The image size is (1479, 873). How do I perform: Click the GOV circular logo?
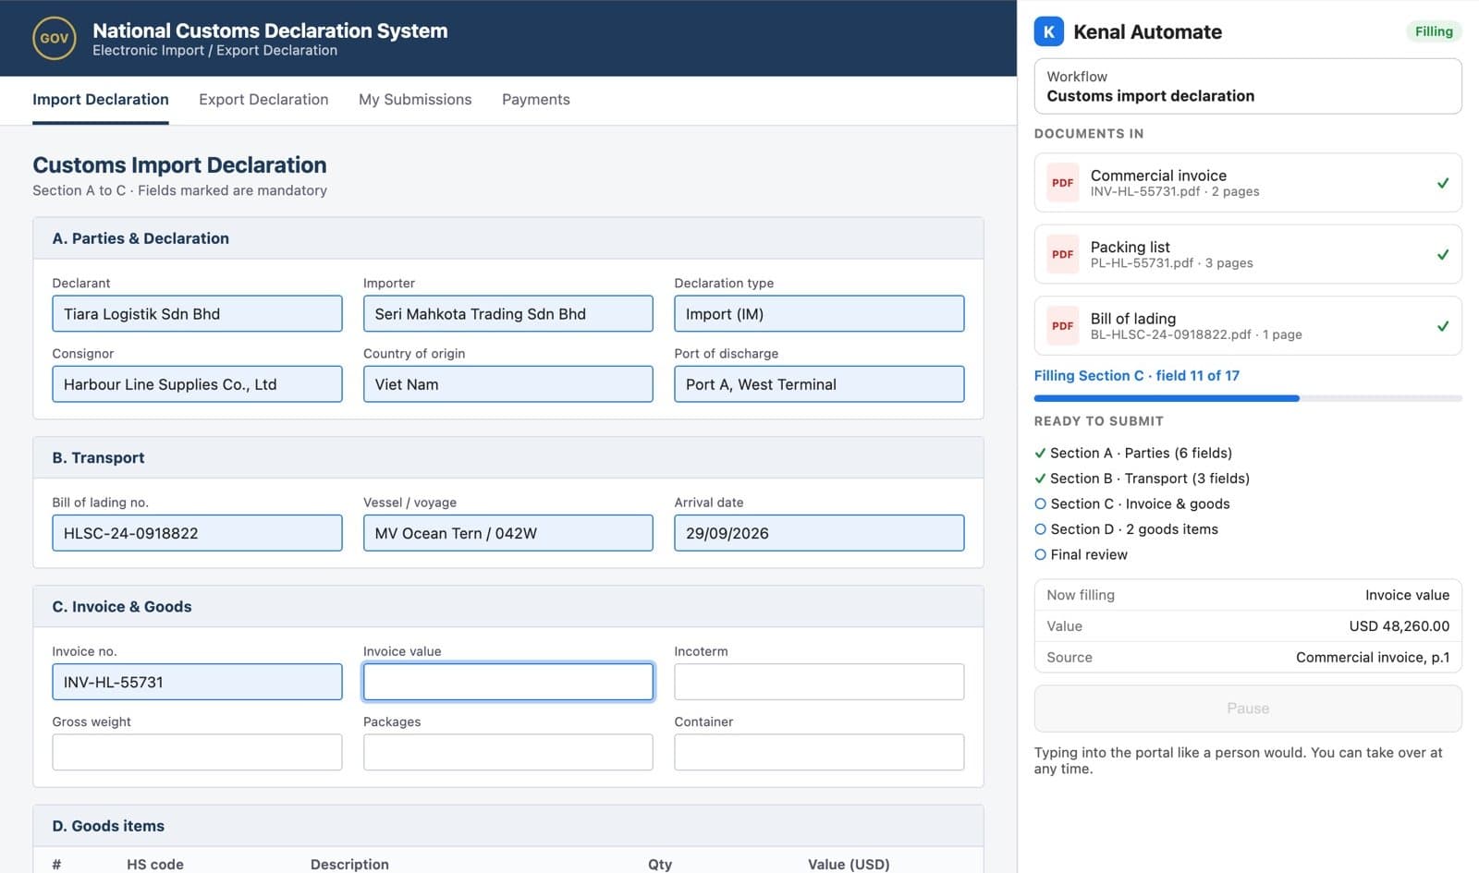pyautogui.click(x=55, y=38)
